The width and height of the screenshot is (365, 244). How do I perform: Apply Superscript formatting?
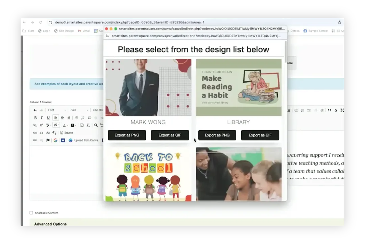coord(41,125)
